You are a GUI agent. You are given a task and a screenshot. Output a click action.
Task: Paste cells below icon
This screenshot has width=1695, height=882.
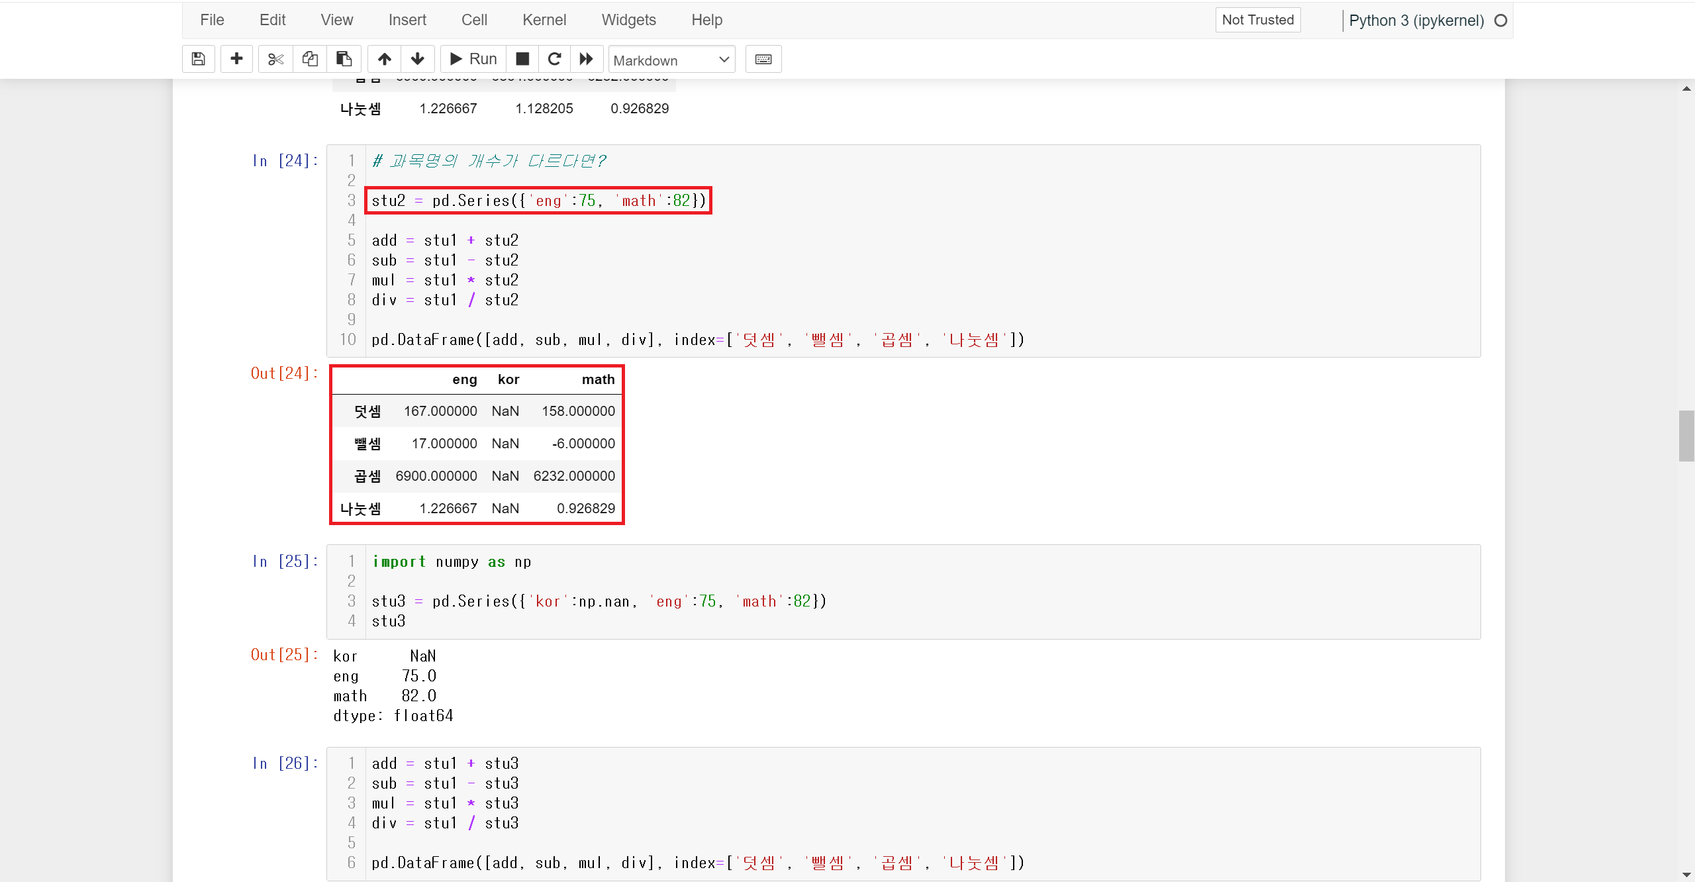344,59
